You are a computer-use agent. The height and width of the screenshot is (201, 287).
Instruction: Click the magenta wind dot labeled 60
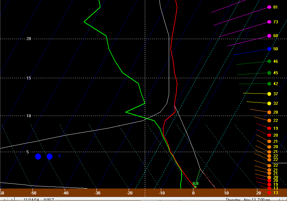269,36
